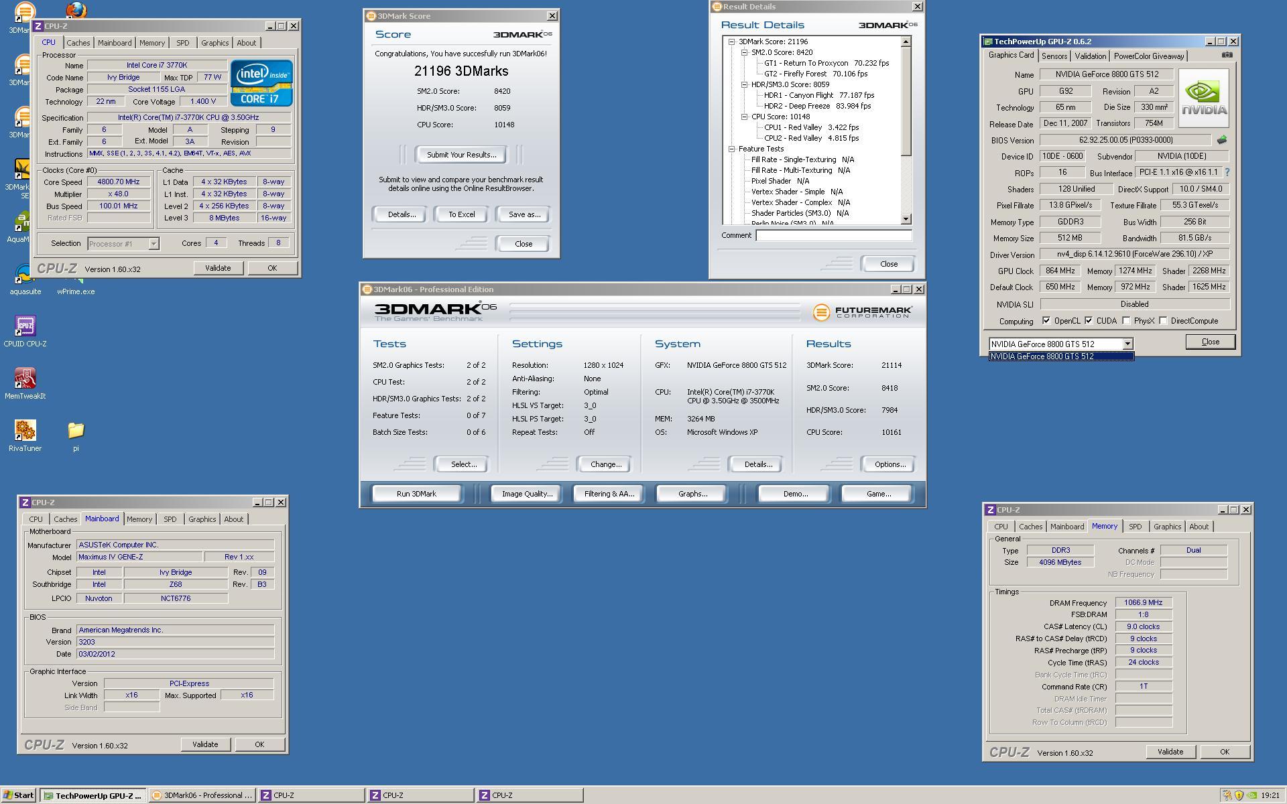Click the GPU-Z BIOS save icon
The width and height of the screenshot is (1287, 804).
coord(1222,140)
